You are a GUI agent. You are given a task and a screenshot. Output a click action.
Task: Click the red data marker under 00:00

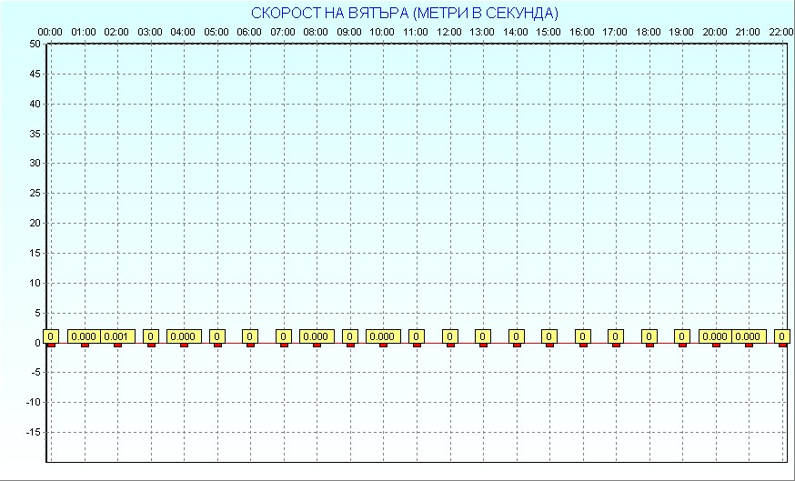pos(52,345)
